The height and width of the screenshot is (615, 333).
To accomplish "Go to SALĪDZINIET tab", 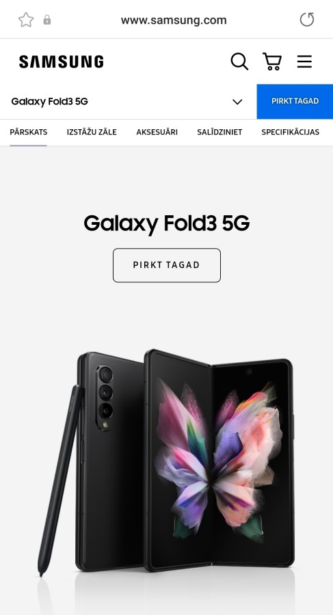I will coord(219,132).
